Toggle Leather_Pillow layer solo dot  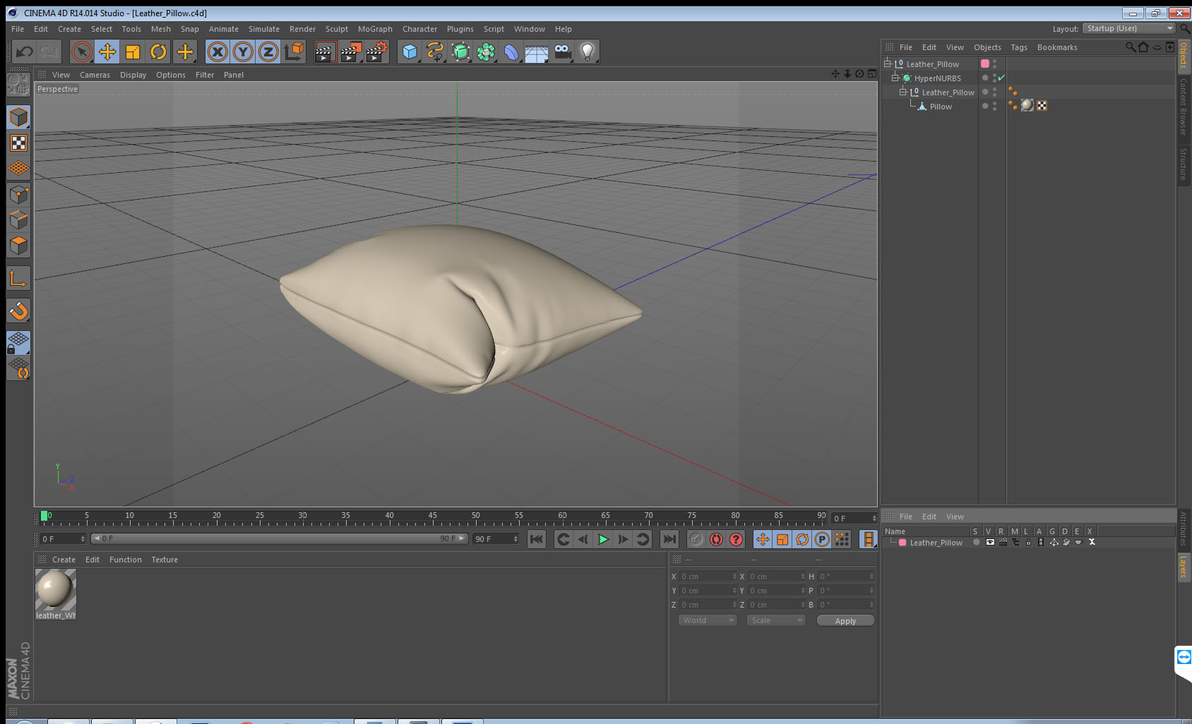click(x=977, y=542)
